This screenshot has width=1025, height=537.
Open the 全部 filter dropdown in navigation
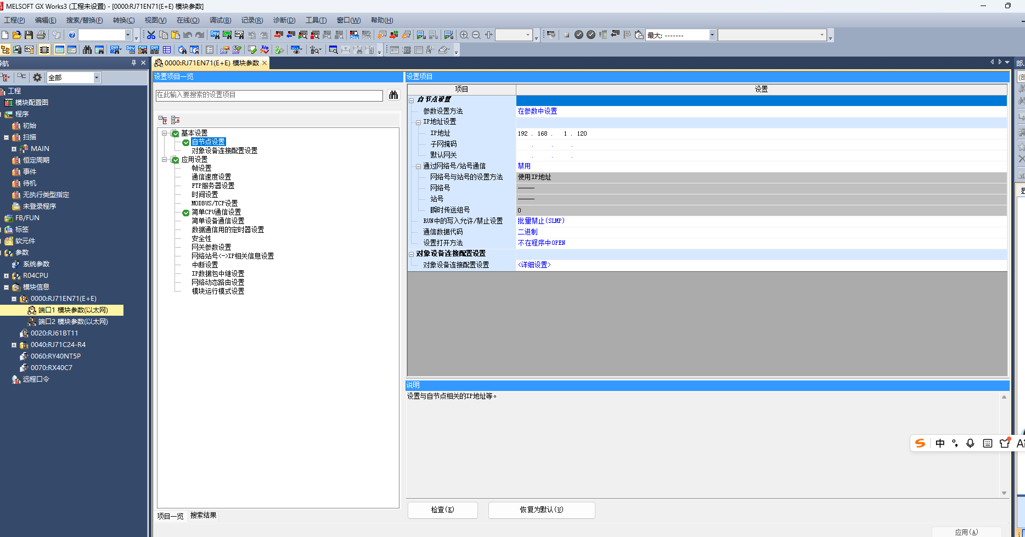(x=97, y=77)
